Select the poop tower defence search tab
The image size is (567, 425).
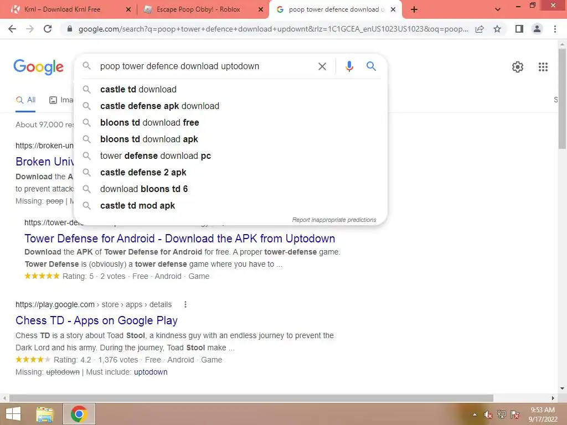tap(334, 9)
